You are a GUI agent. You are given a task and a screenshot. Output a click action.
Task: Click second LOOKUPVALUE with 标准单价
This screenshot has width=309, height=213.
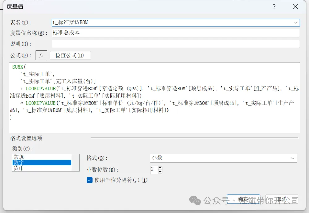pos(40,103)
